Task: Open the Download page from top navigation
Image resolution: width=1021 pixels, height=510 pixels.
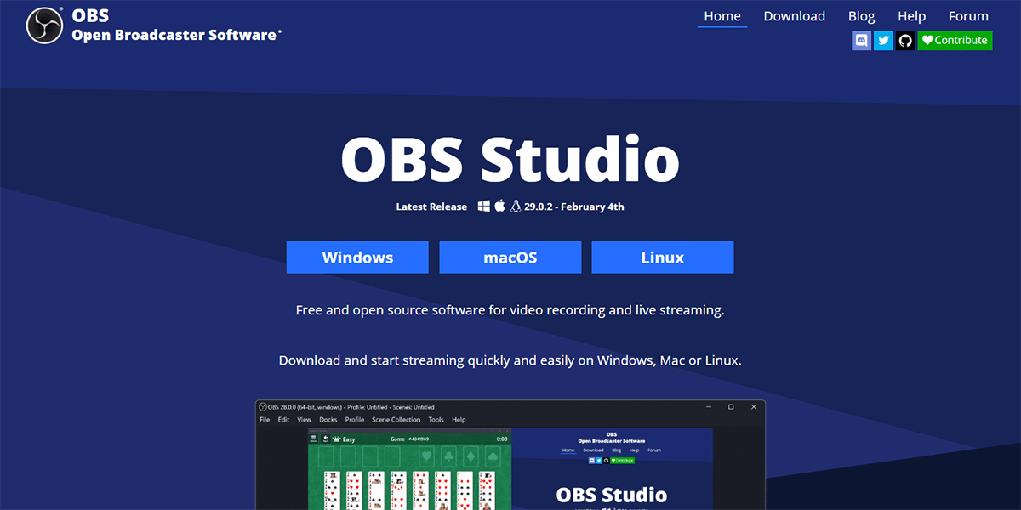Action: [794, 16]
